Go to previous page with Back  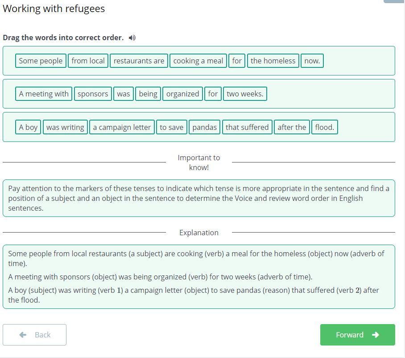[35, 335]
